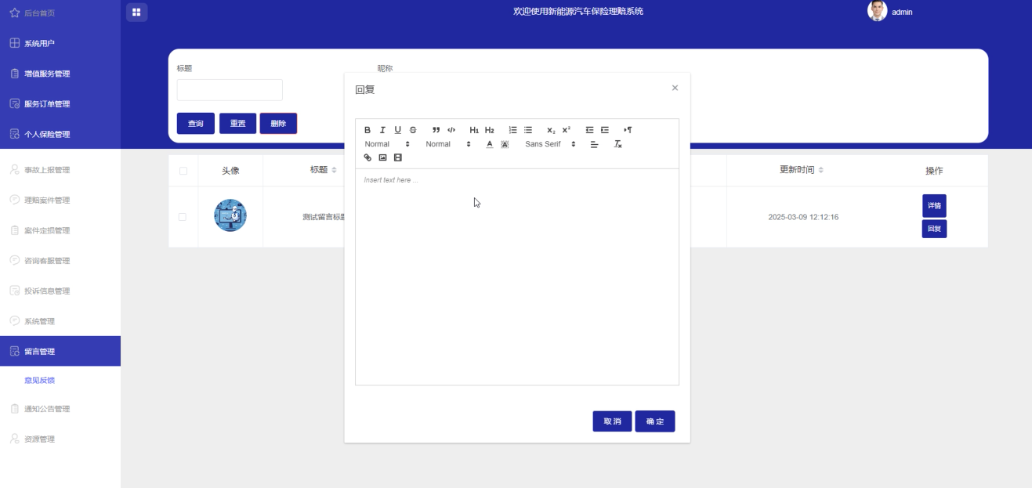Expand 咨询客服管理 in the sidebar
This screenshot has height=488, width=1032.
pos(60,260)
